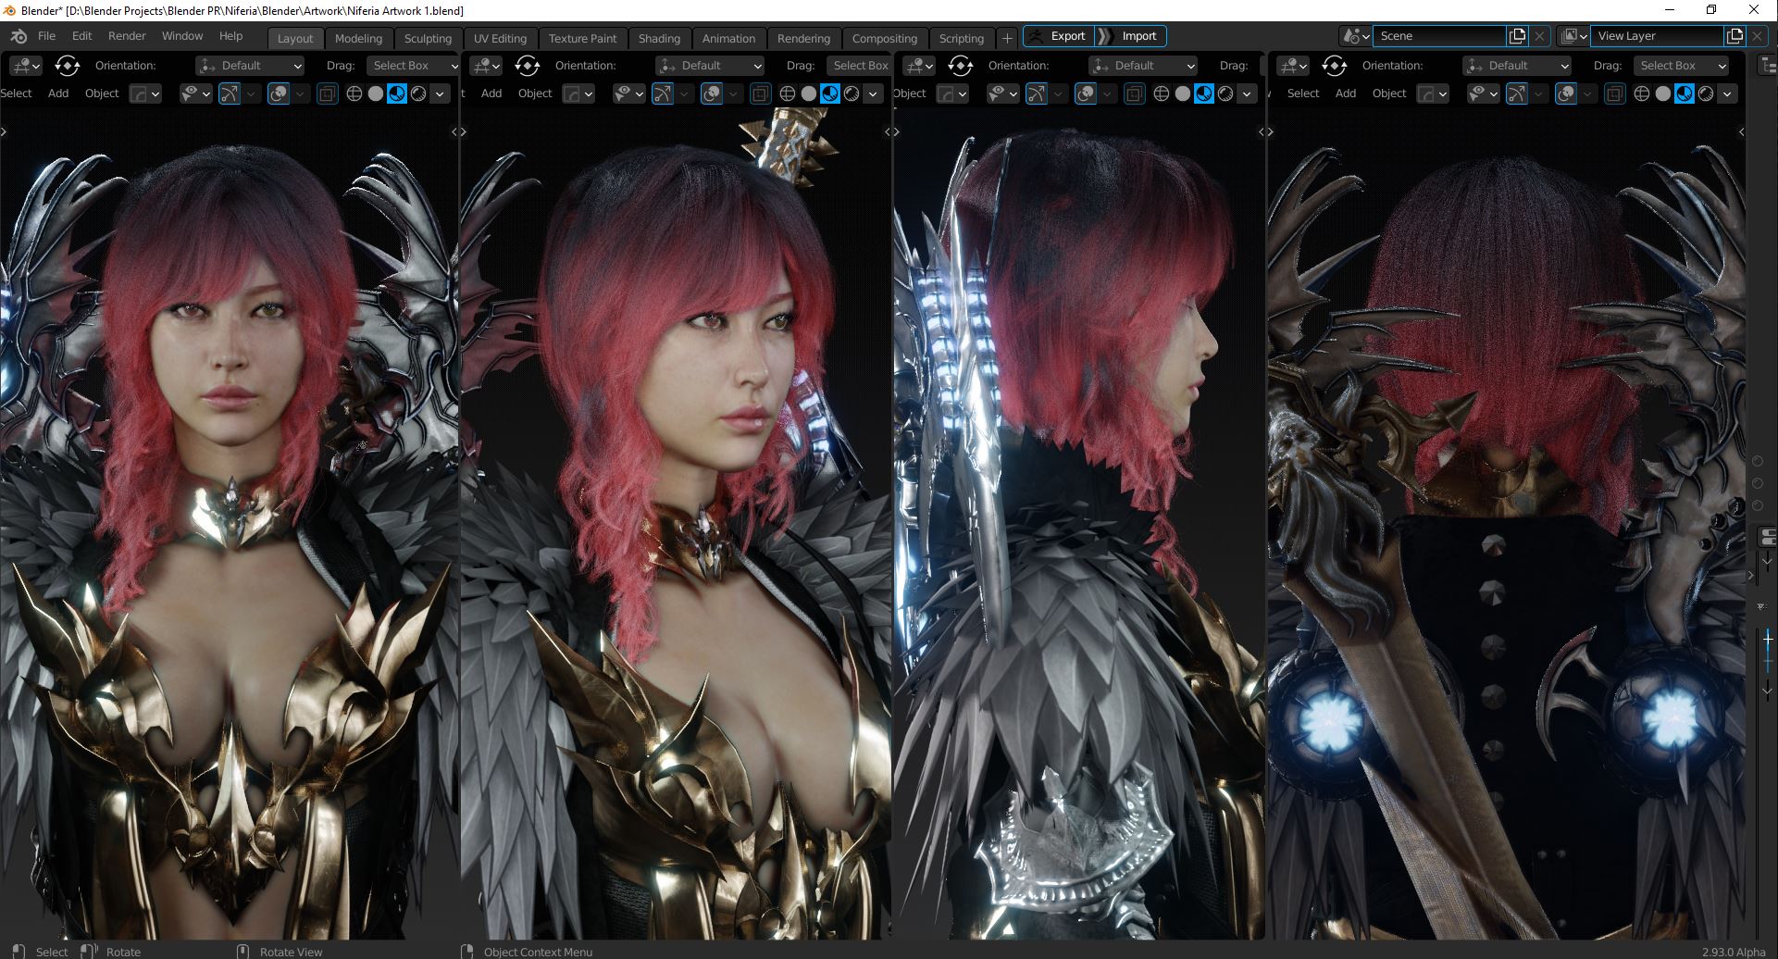The width and height of the screenshot is (1778, 959).
Task: Click the Export button
Action: point(1059,36)
